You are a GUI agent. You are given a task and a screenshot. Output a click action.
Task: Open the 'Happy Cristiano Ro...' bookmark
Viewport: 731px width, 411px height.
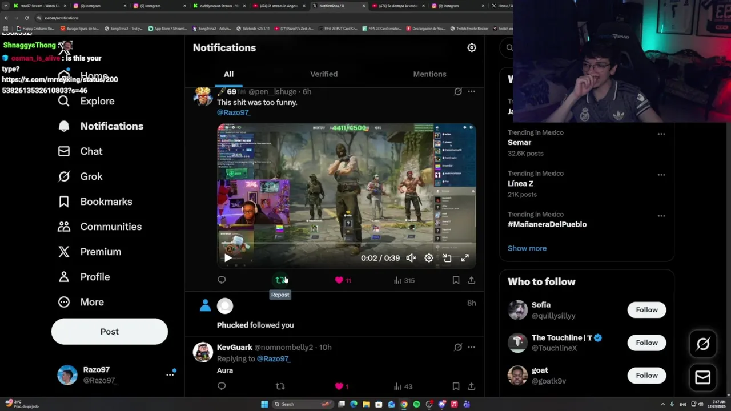35,29
